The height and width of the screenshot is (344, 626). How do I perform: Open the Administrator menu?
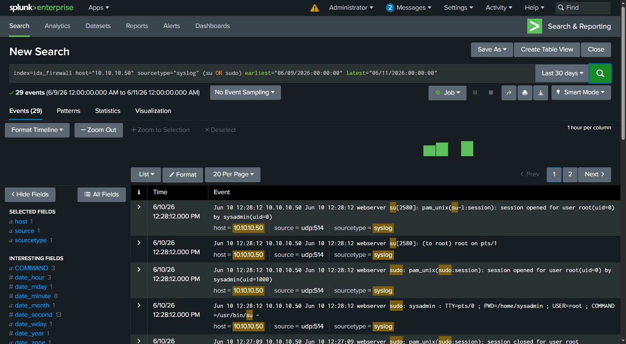351,8
